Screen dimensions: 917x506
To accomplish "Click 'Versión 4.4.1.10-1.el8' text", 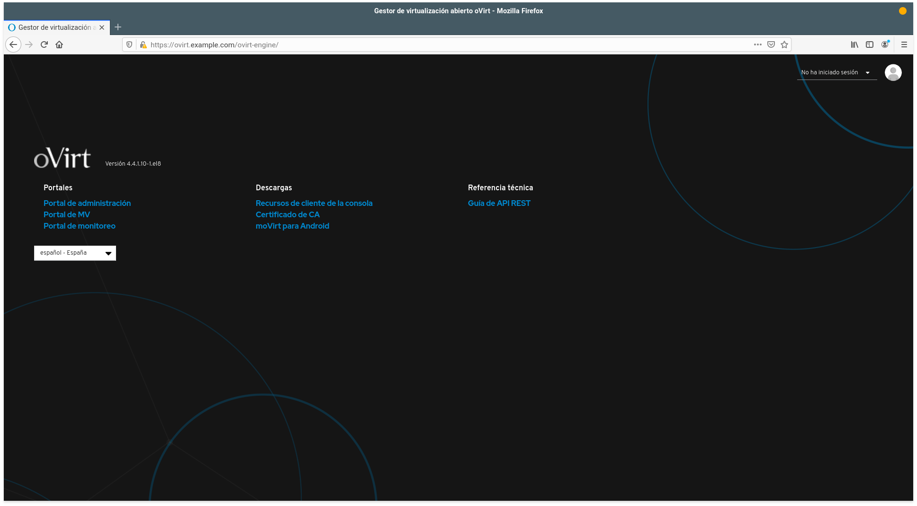I will (133, 164).
